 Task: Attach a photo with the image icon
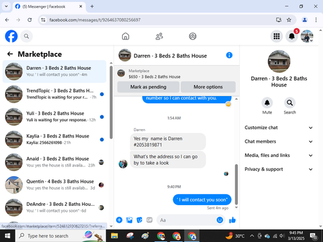click(x=129, y=220)
